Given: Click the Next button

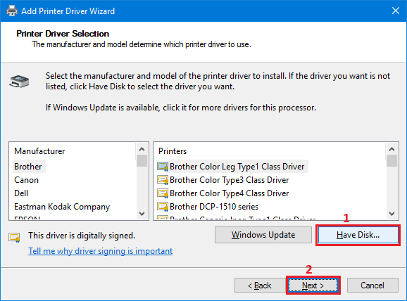Looking at the screenshot, I should pyautogui.click(x=313, y=286).
